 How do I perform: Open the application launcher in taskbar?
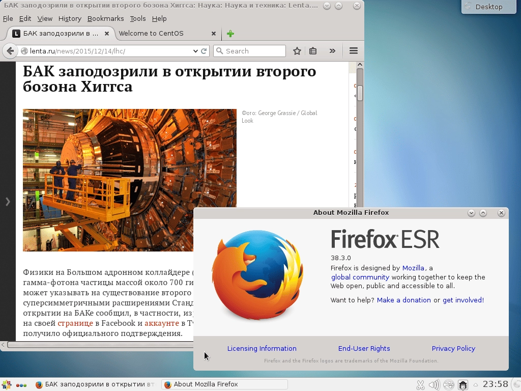[6, 385]
